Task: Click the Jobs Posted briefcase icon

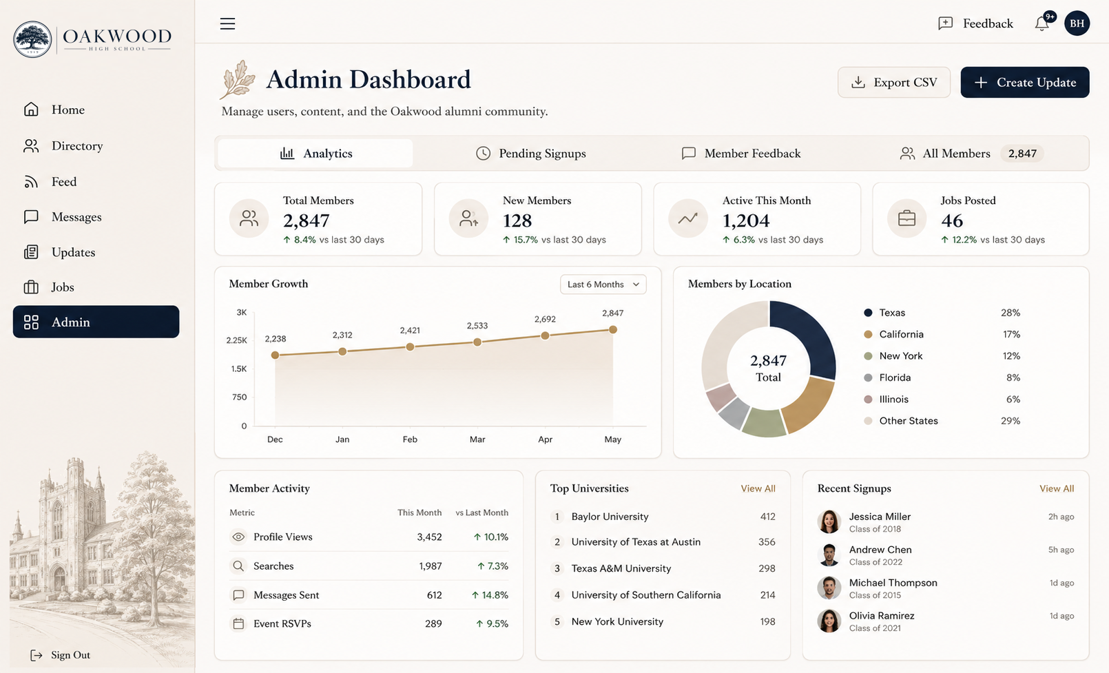Action: 906,219
